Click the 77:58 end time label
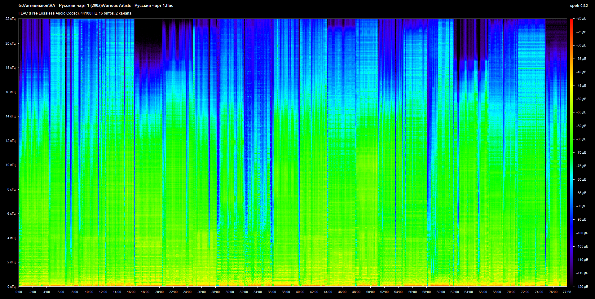Image resolution: width=595 pixels, height=299 pixels. [567, 292]
